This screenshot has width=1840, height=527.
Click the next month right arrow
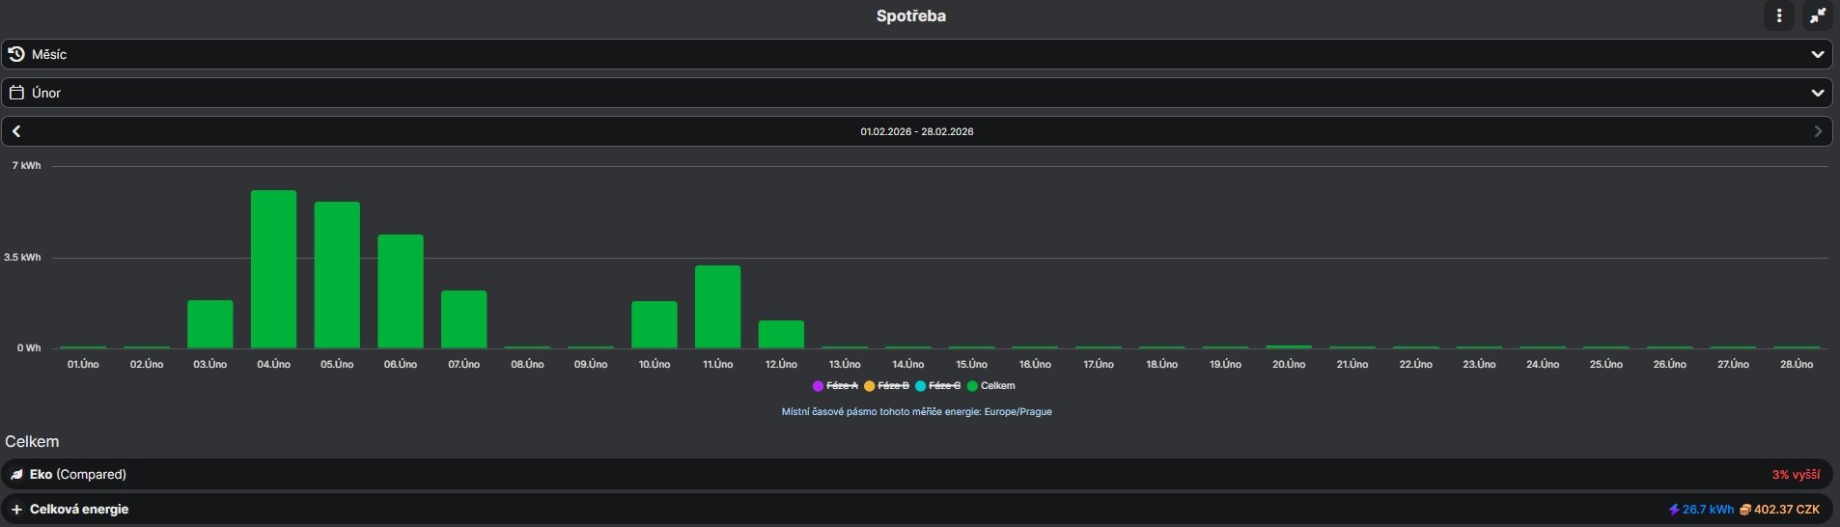click(x=1818, y=131)
